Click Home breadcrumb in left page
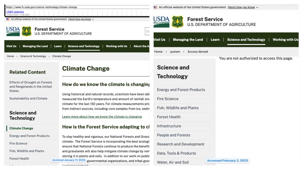303x170 pixels. (10, 56)
